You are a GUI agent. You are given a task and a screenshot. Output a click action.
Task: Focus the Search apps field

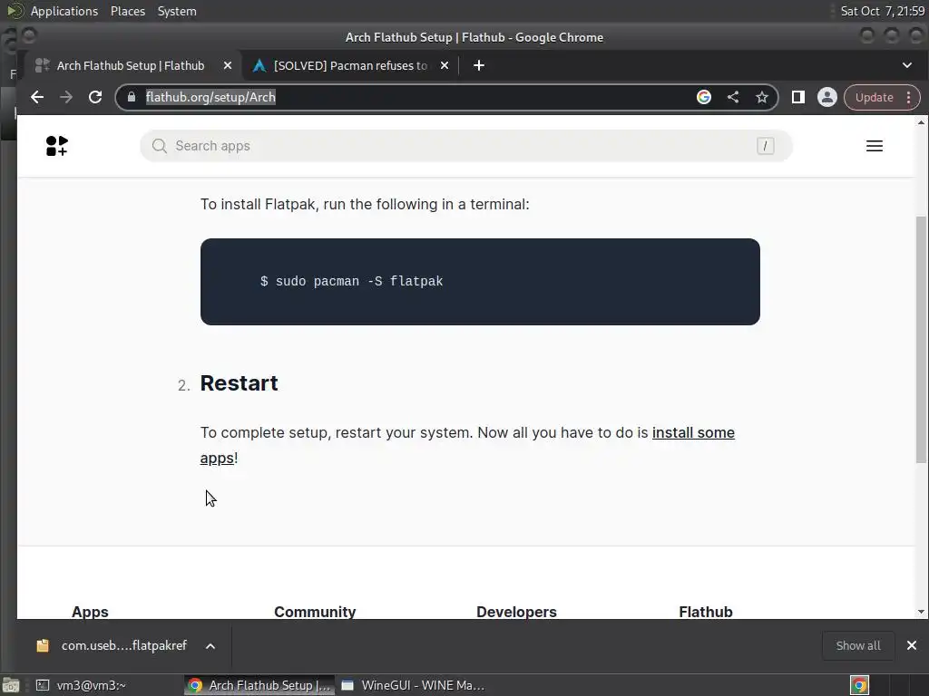pyautogui.click(x=466, y=146)
